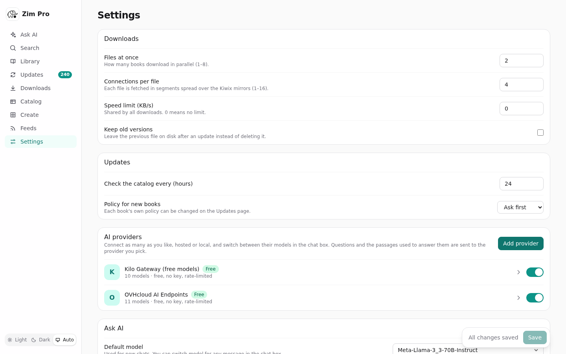Click the Create grid icon

13,115
